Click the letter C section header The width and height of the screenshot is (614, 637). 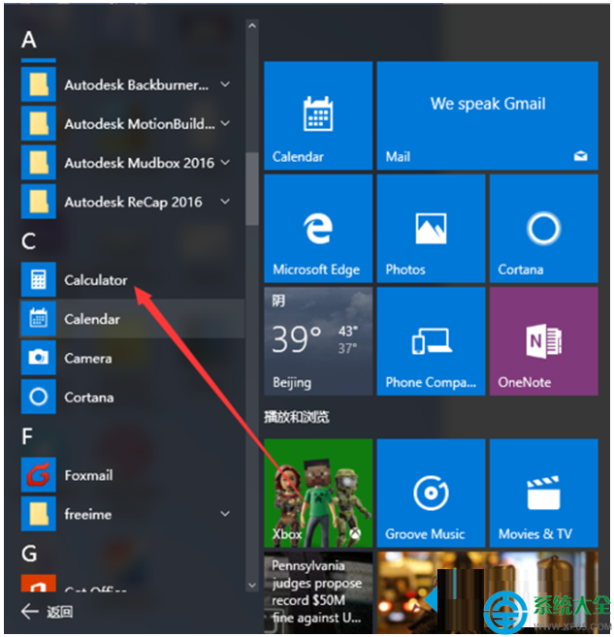coord(28,241)
